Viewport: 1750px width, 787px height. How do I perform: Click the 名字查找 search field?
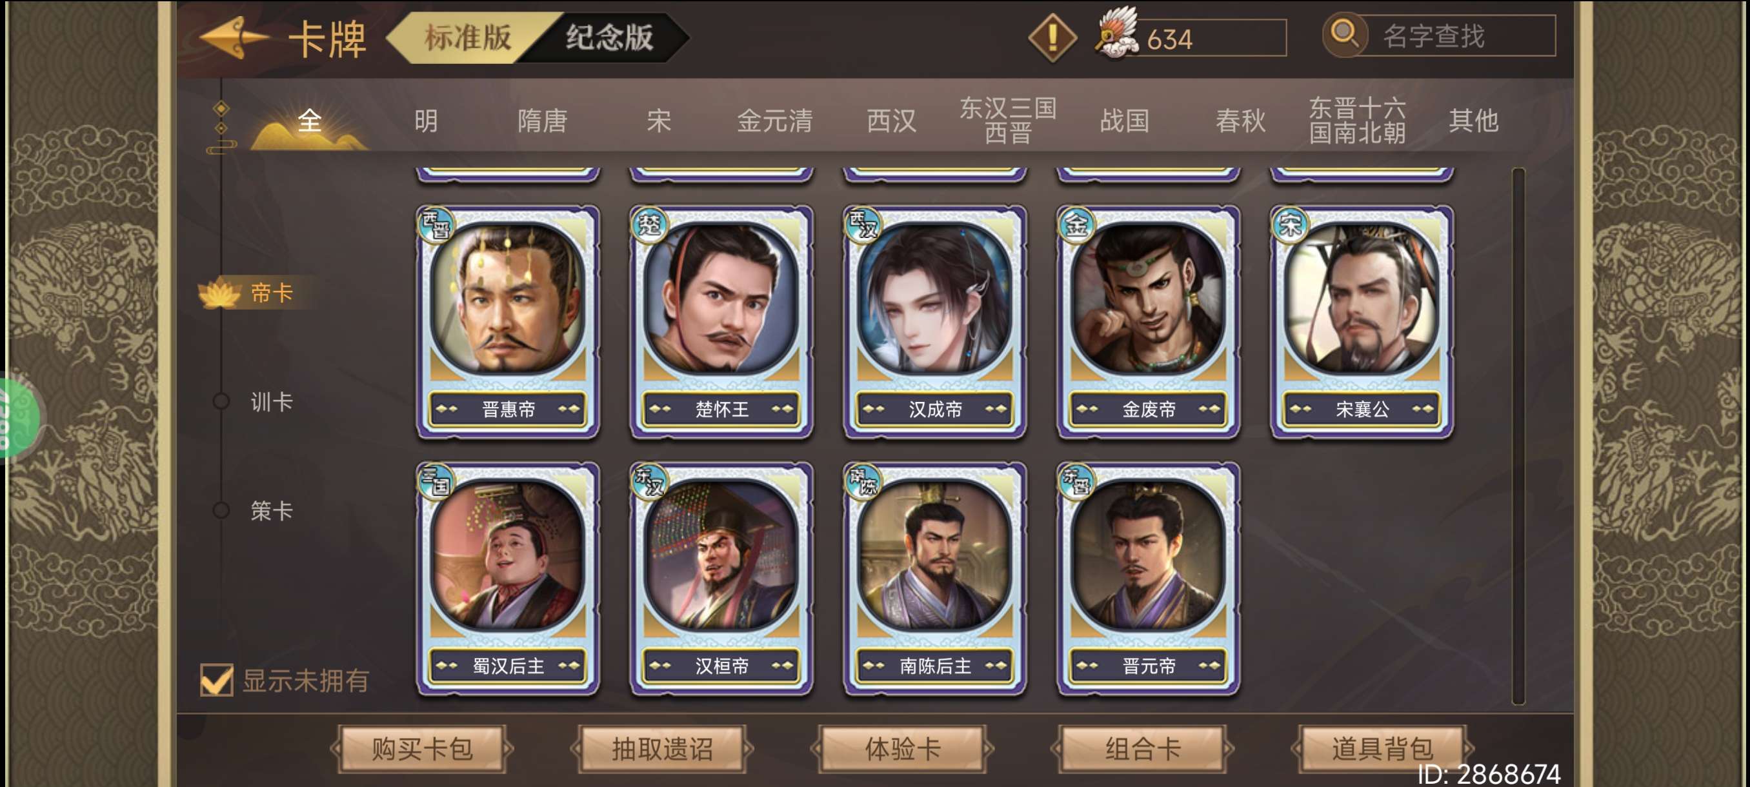click(1454, 36)
